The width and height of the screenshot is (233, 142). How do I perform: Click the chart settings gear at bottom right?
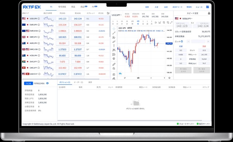click(169, 78)
